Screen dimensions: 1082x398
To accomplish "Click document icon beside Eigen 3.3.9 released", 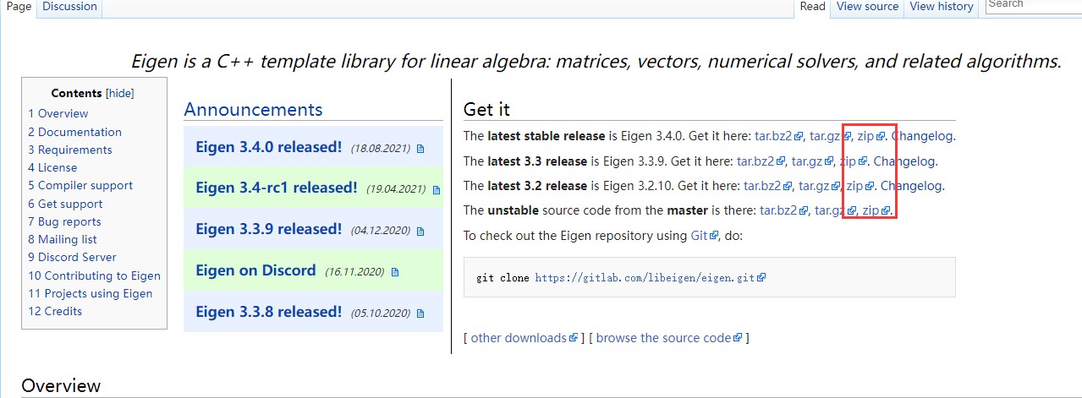I will [420, 232].
